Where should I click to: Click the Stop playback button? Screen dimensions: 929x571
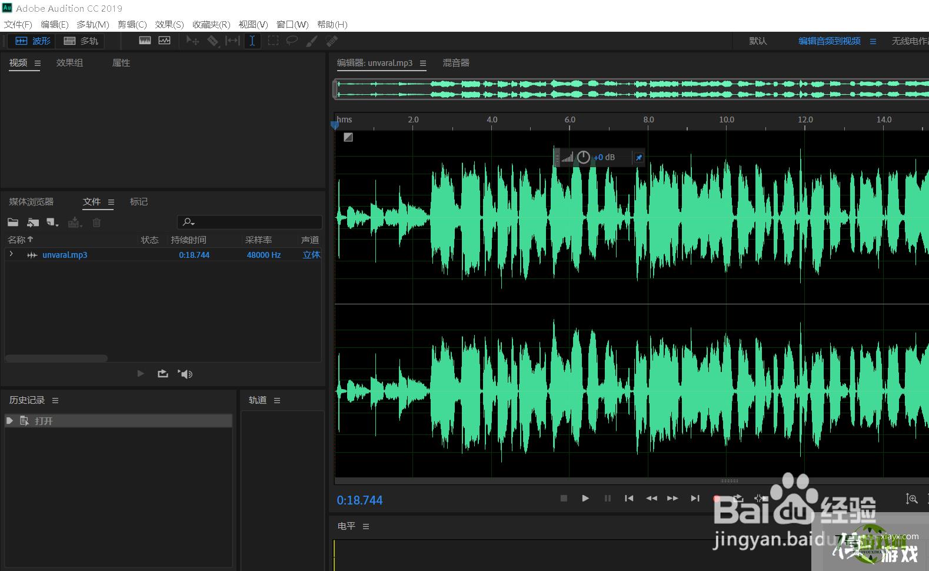[x=564, y=498]
